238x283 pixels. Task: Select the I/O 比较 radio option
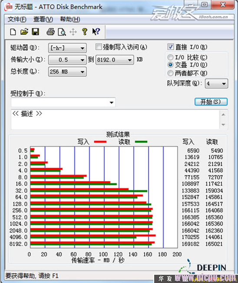tap(170, 58)
